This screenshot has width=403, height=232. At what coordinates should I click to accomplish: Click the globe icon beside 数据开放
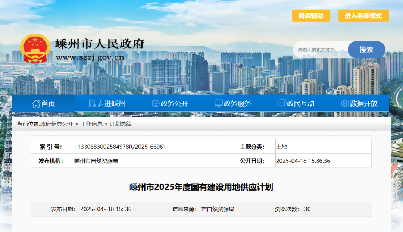[x=345, y=104]
